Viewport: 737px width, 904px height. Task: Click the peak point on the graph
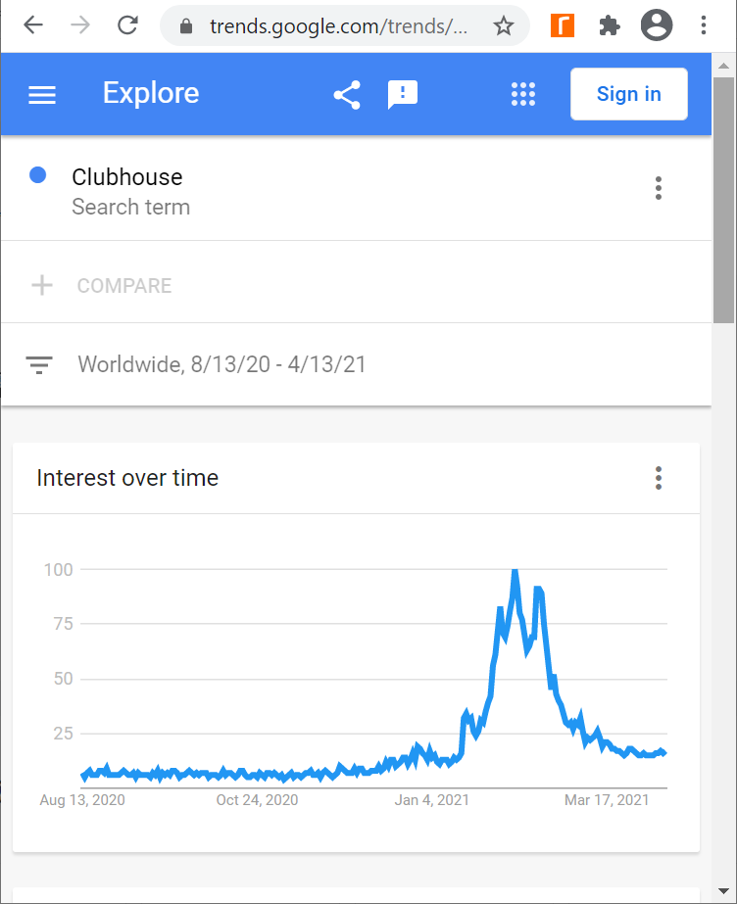pos(515,571)
